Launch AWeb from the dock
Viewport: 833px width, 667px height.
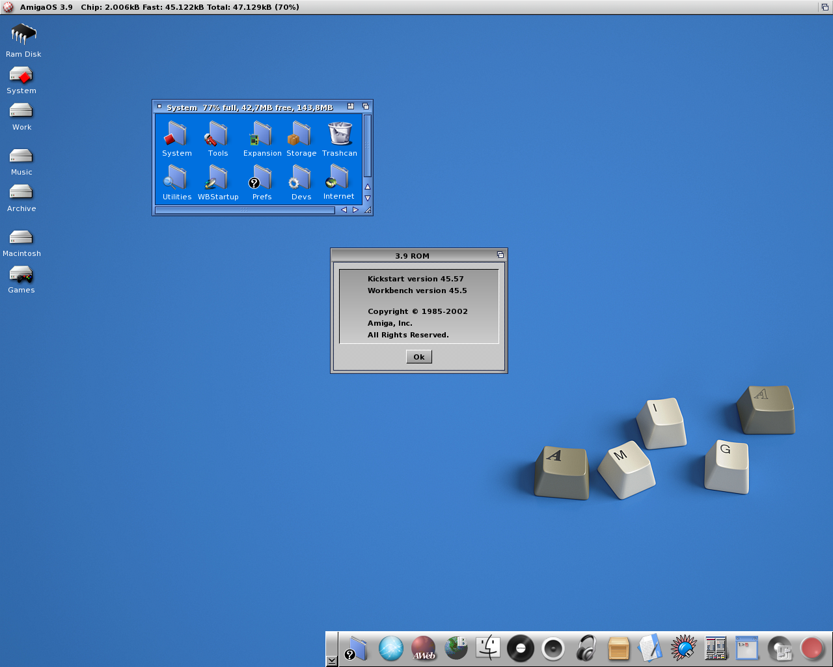(424, 649)
